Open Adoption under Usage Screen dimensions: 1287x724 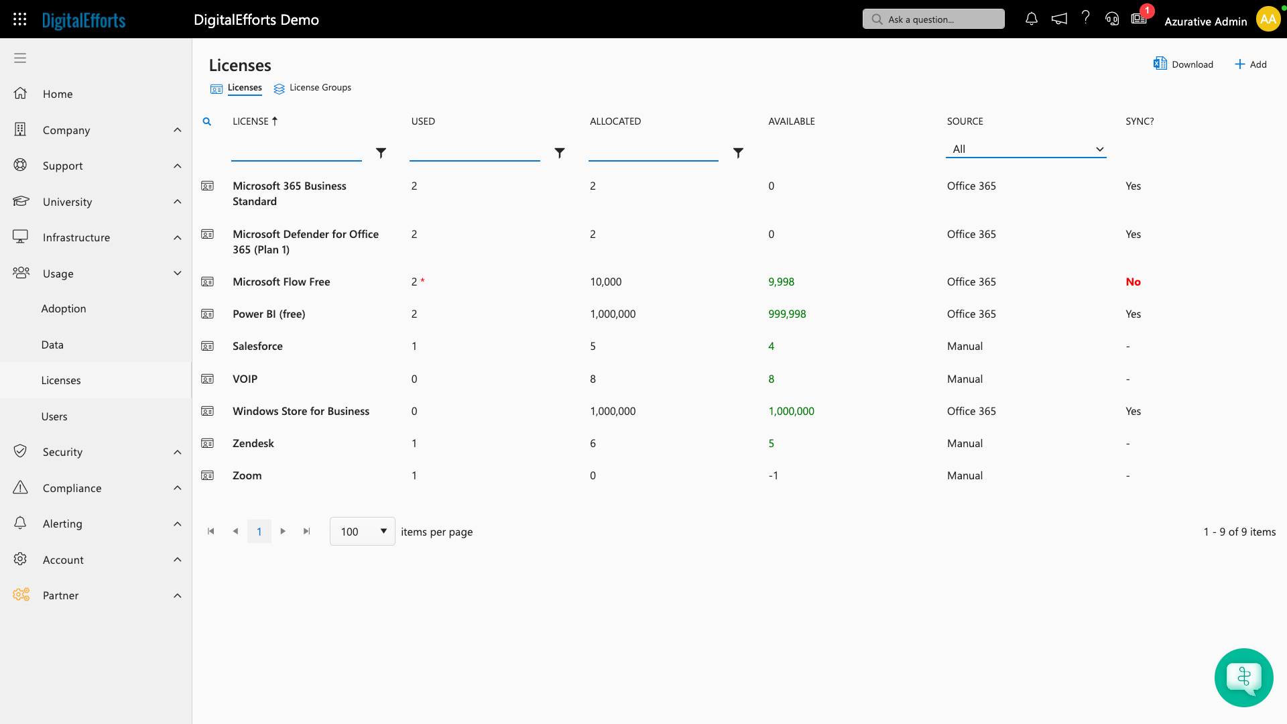point(64,308)
